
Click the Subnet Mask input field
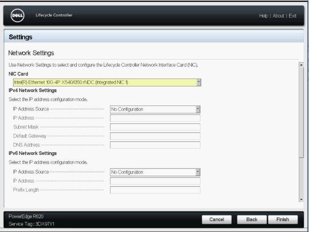pyautogui.click(x=155, y=127)
